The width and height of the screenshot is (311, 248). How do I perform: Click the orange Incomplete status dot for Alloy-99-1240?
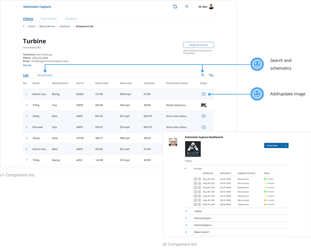coord(265,204)
